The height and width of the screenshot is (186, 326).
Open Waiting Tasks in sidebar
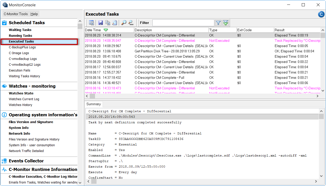pyautogui.click(x=20, y=30)
